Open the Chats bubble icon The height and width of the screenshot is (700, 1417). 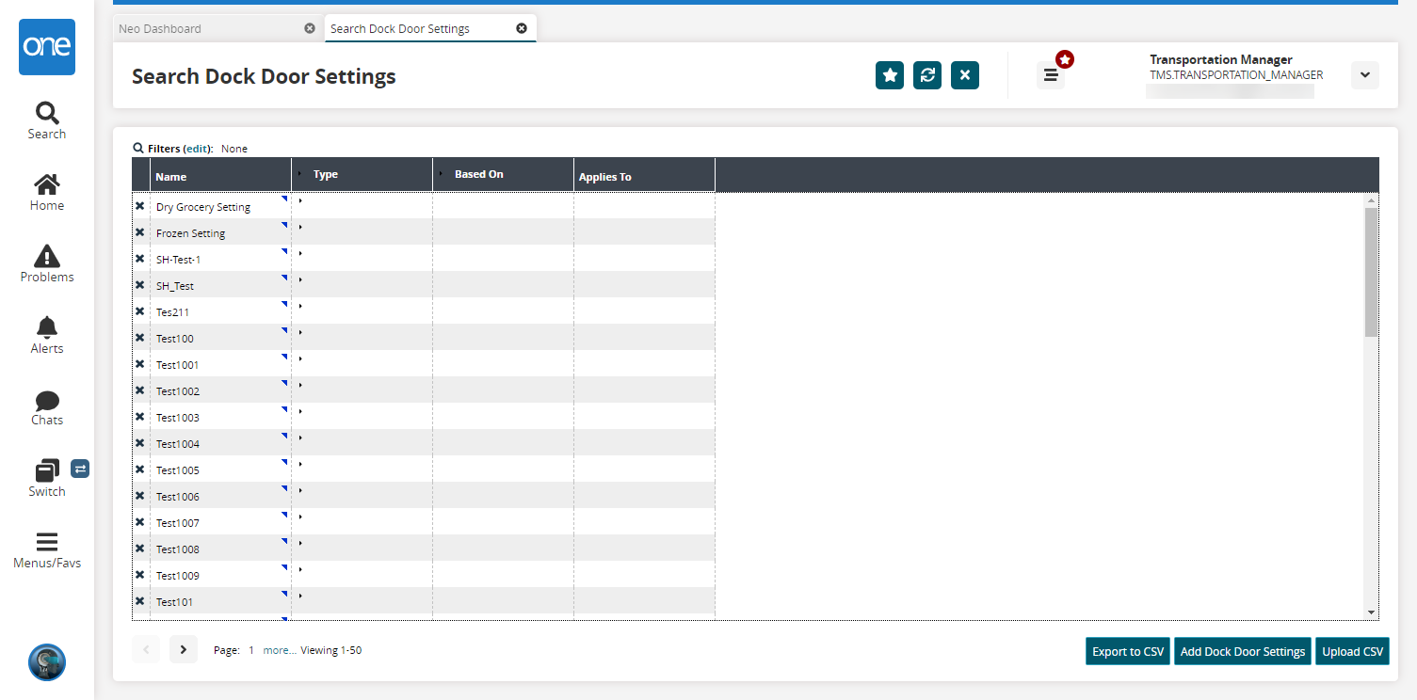click(46, 400)
